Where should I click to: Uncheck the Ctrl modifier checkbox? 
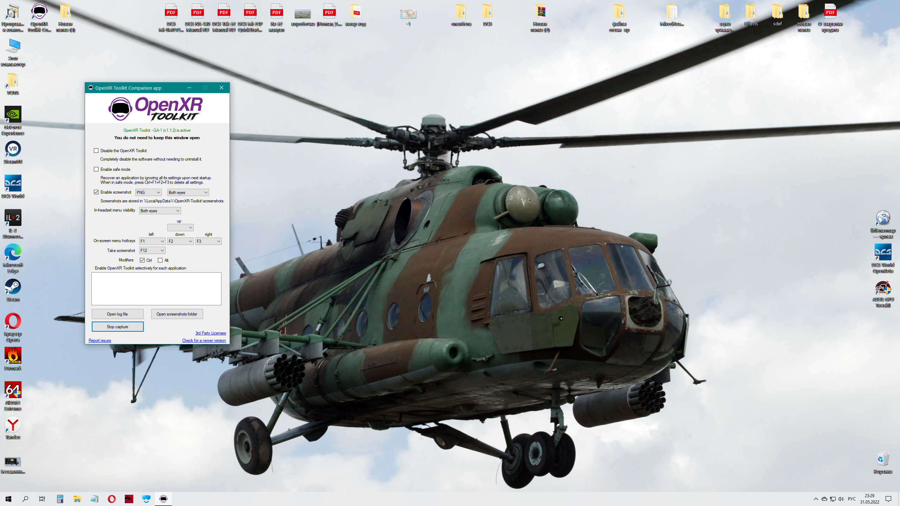(x=142, y=260)
